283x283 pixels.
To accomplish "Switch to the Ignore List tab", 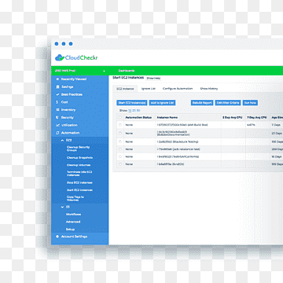I will pos(149,89).
